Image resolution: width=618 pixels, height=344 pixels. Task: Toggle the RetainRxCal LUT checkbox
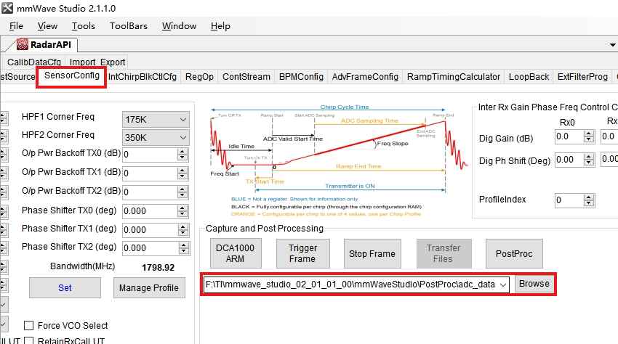28,340
